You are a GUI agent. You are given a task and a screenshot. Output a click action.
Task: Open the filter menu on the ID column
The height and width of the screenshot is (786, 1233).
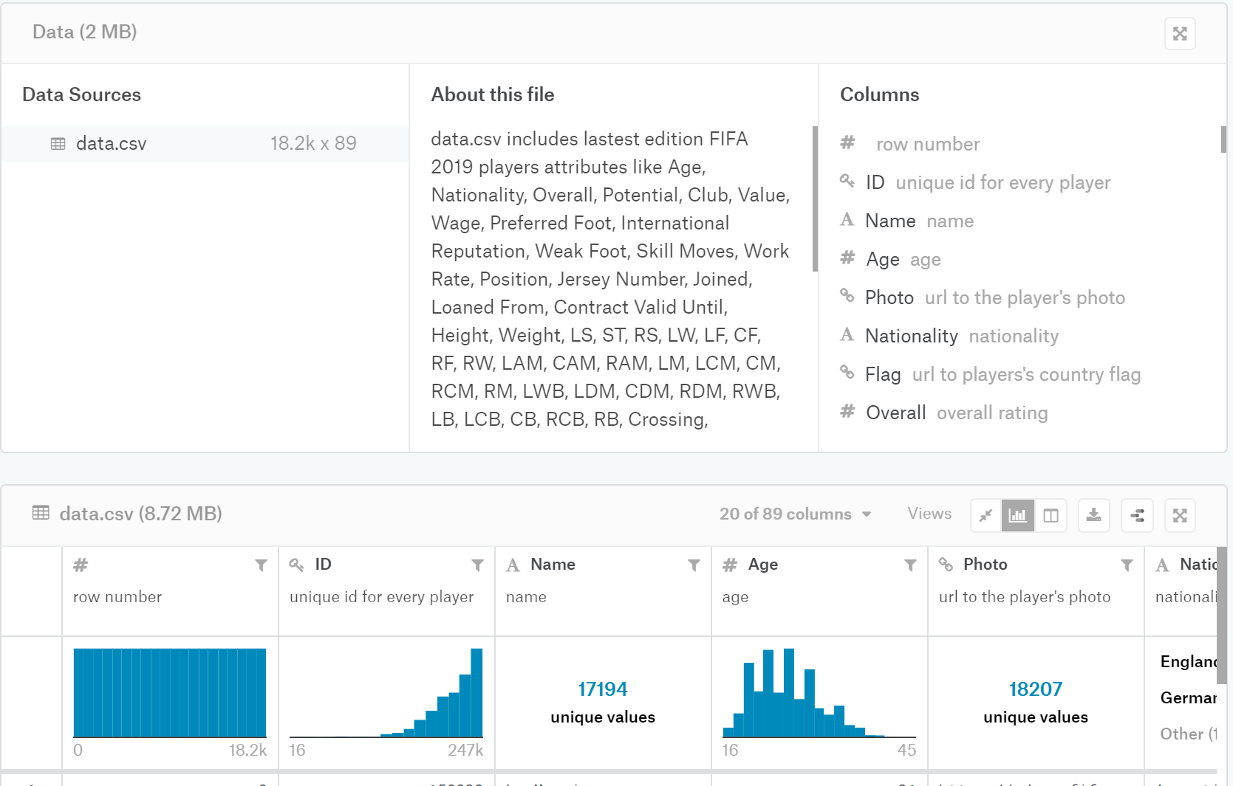pyautogui.click(x=477, y=565)
